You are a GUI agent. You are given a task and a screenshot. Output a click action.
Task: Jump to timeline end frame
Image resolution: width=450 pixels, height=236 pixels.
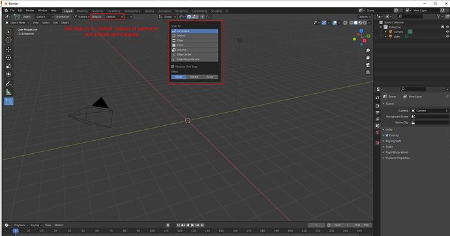coord(202,226)
